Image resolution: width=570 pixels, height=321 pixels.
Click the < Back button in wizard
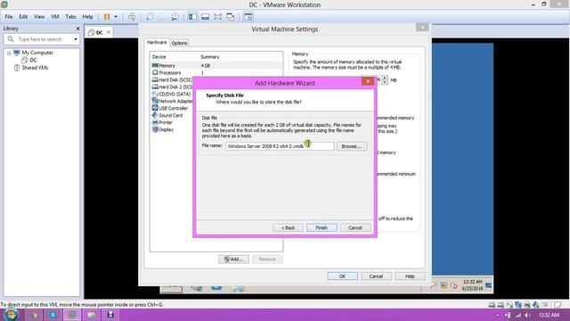point(288,227)
